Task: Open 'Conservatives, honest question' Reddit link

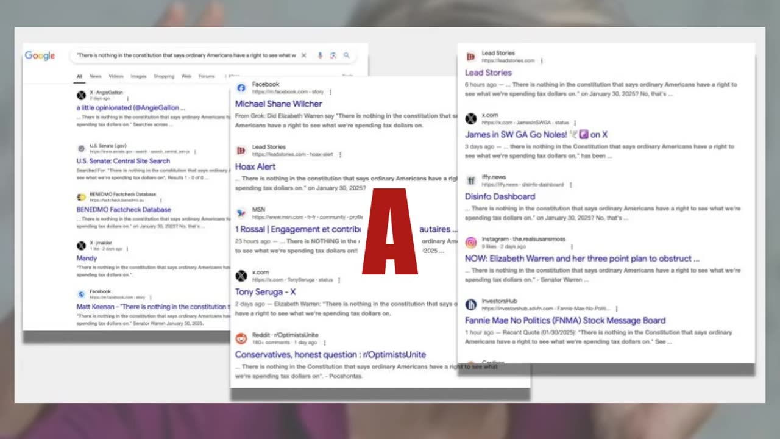Action: [x=330, y=355]
